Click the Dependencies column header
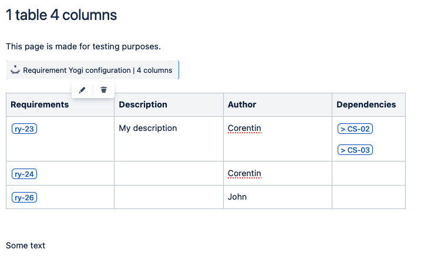448x266 pixels. [x=366, y=105]
